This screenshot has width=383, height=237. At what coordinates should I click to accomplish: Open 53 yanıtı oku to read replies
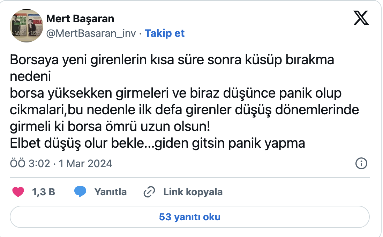191,216
